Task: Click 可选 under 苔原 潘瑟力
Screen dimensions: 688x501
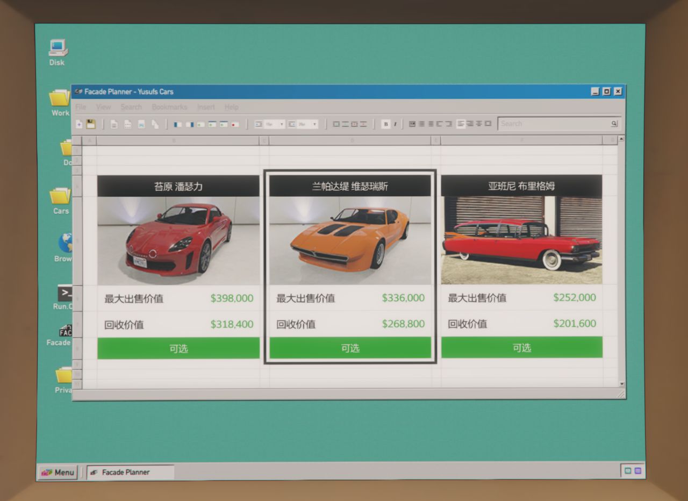Action: (x=178, y=348)
